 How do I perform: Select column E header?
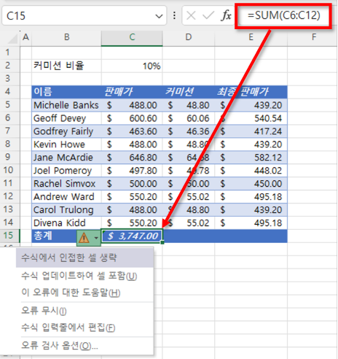tap(251, 37)
